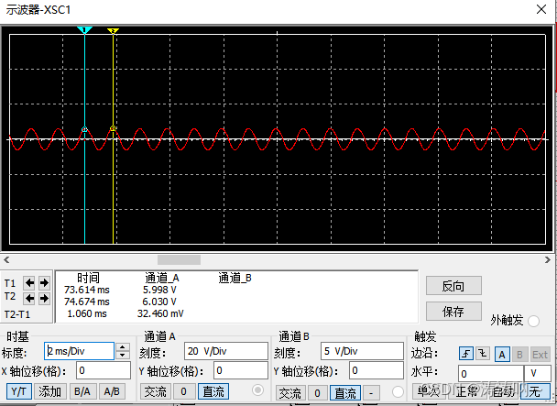The width and height of the screenshot is (557, 406).
Task: Toggle the A/B display mode button
Action: (x=112, y=391)
